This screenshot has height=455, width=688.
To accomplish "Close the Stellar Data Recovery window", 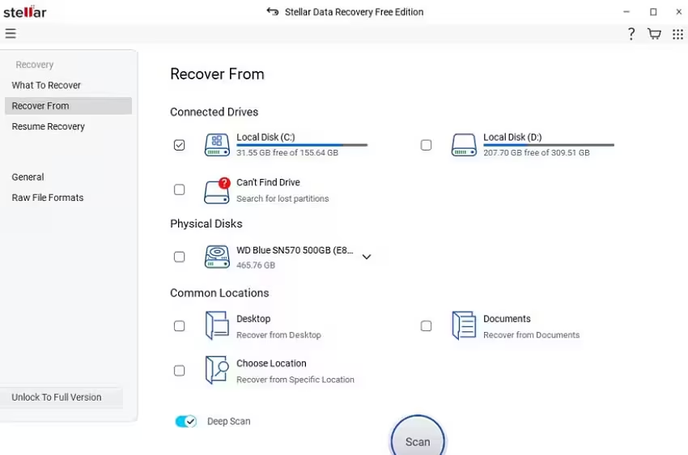I will click(x=679, y=12).
